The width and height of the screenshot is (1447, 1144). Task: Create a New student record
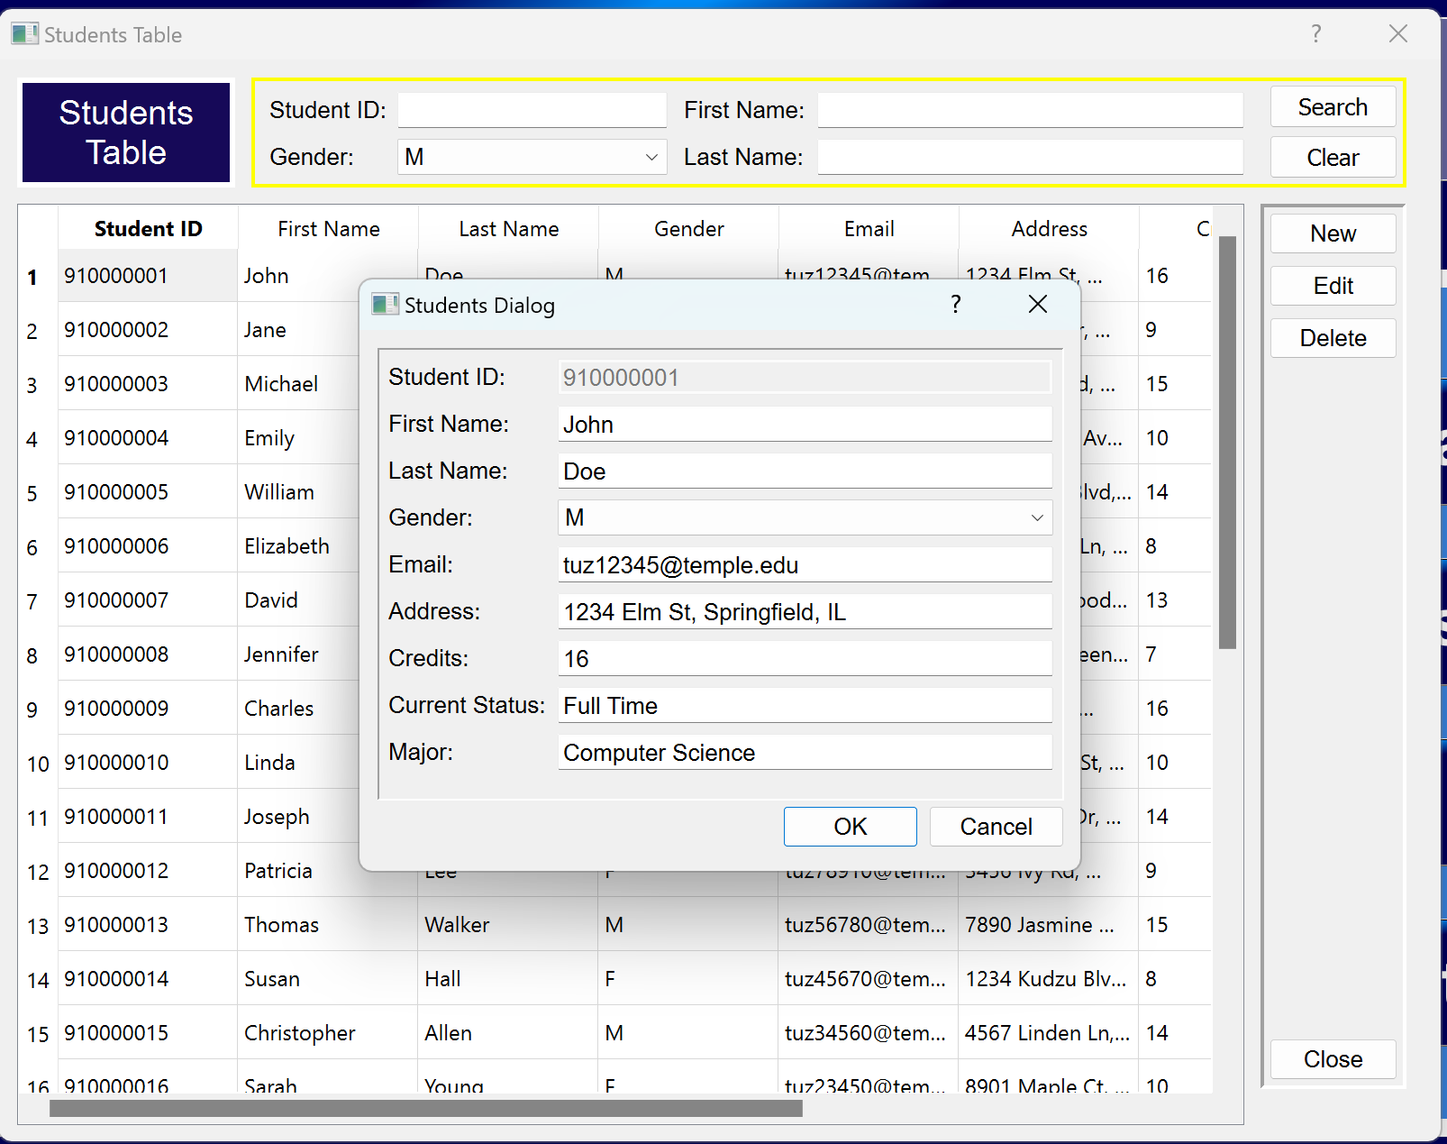[1333, 233]
